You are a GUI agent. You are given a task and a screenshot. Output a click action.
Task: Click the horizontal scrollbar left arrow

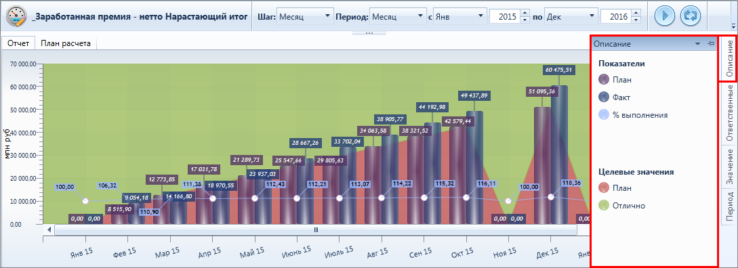pos(49,230)
